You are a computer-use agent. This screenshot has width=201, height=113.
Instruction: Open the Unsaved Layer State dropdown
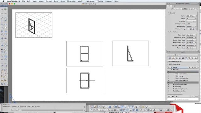pyautogui.click(x=183, y=62)
